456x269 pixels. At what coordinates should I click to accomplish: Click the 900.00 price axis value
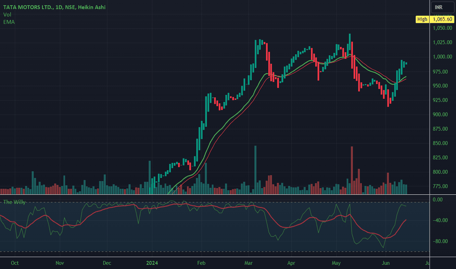[x=440, y=114]
